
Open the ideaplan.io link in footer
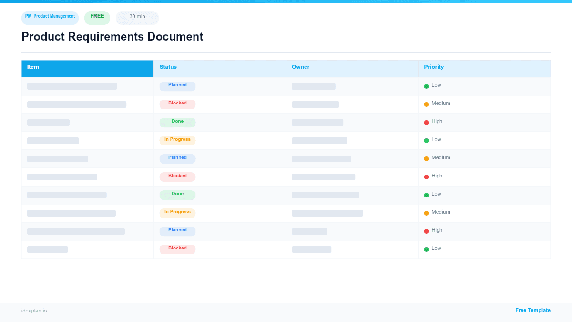[34, 311]
